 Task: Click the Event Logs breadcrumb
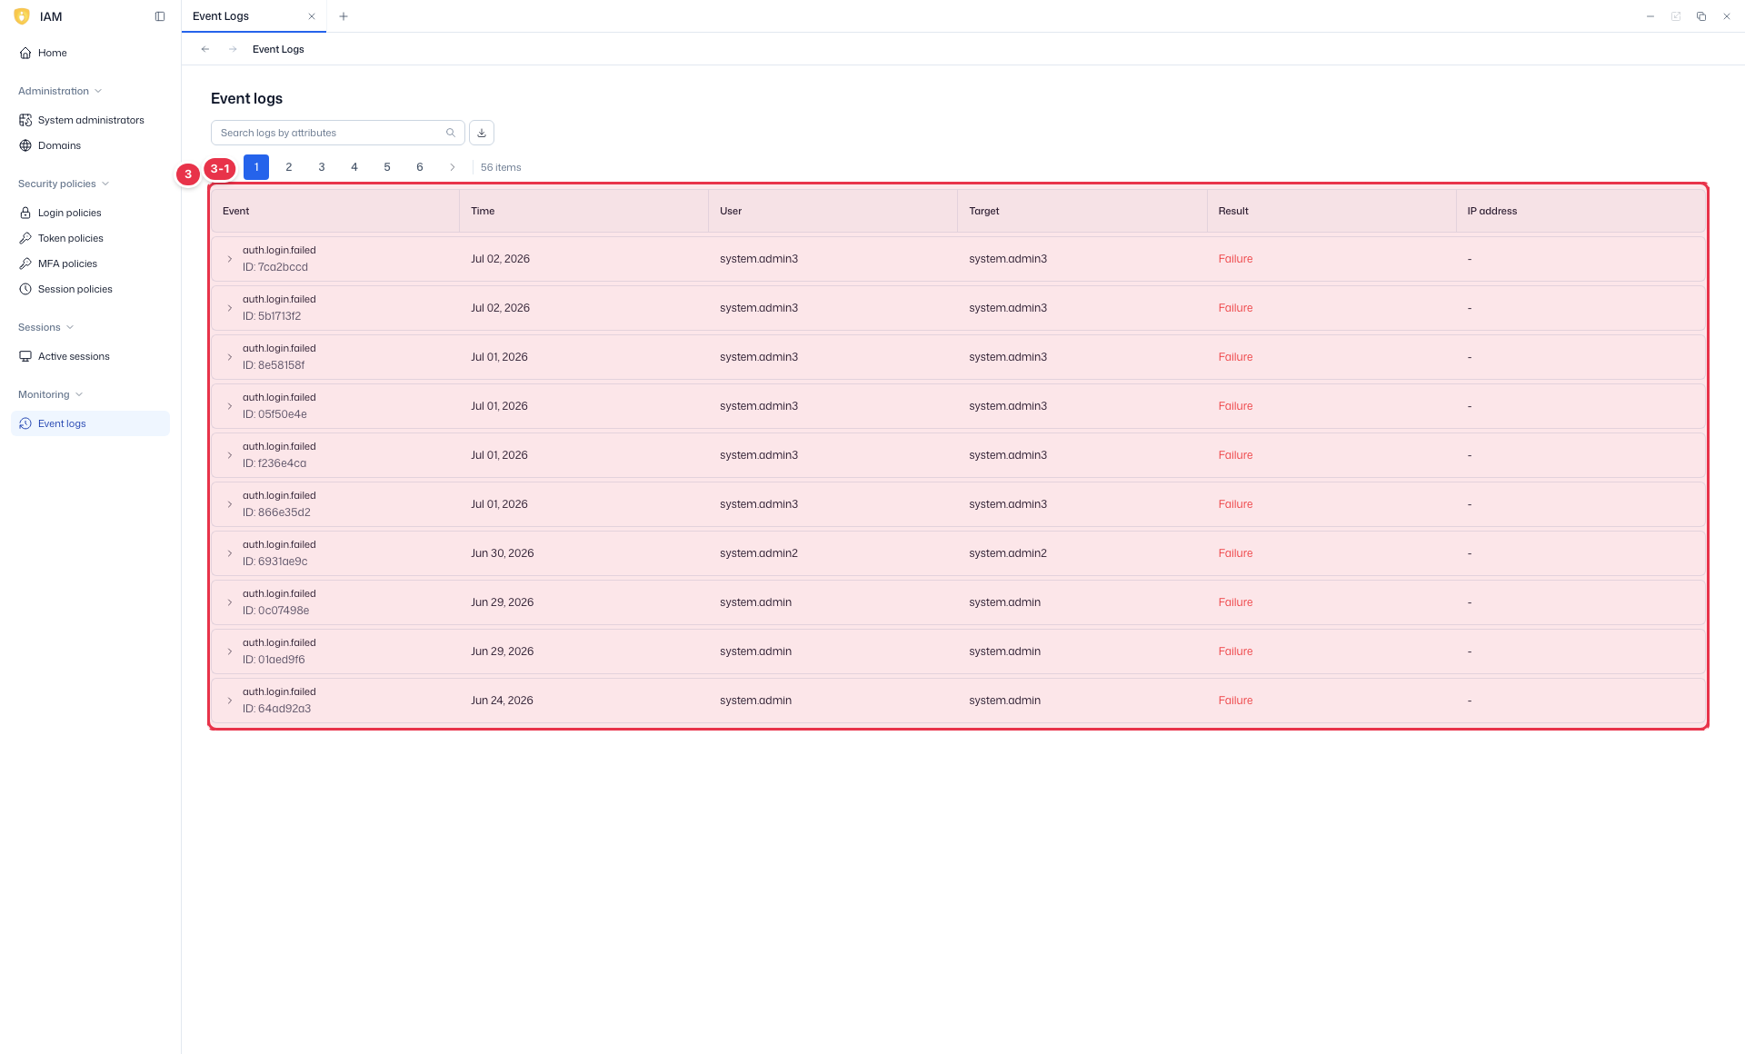pyautogui.click(x=278, y=49)
